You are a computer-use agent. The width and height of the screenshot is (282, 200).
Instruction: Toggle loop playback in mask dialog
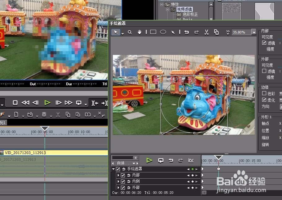161,160
